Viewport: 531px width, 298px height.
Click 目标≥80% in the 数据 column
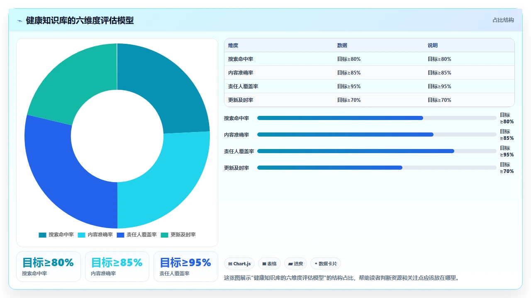pos(349,59)
